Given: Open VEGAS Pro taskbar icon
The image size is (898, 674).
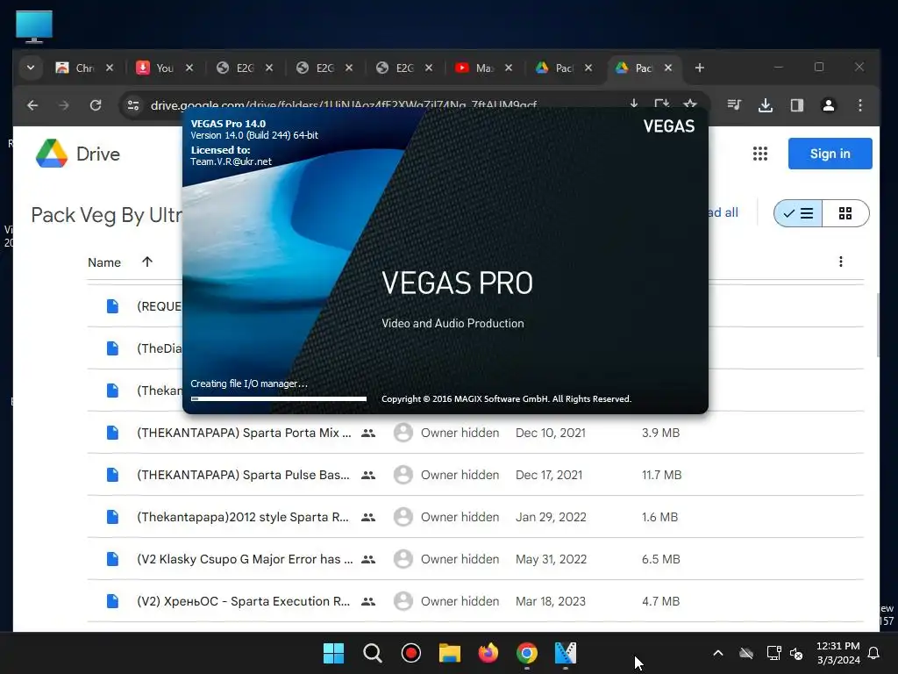Looking at the screenshot, I should (x=566, y=653).
